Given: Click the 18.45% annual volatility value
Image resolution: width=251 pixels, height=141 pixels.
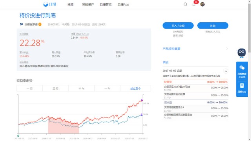Looking at the screenshot, I should (x=88, y=56).
